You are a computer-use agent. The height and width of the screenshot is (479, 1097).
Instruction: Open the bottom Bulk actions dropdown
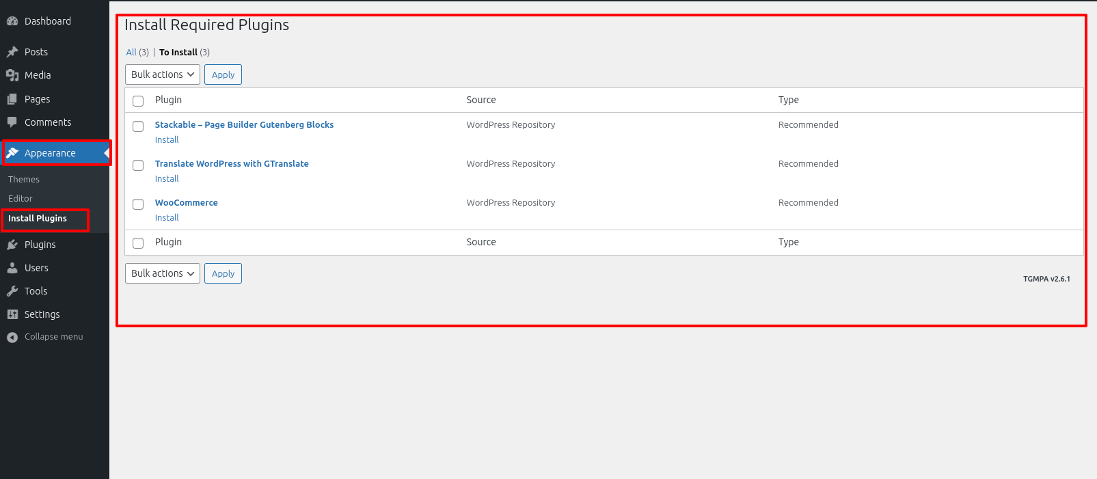pos(163,273)
